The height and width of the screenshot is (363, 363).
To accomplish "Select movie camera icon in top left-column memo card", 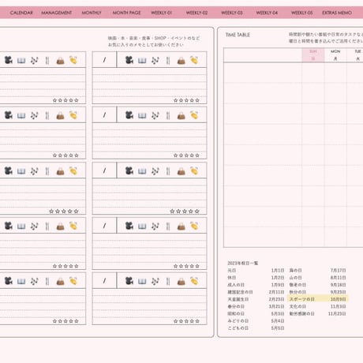I will coord(9,60).
